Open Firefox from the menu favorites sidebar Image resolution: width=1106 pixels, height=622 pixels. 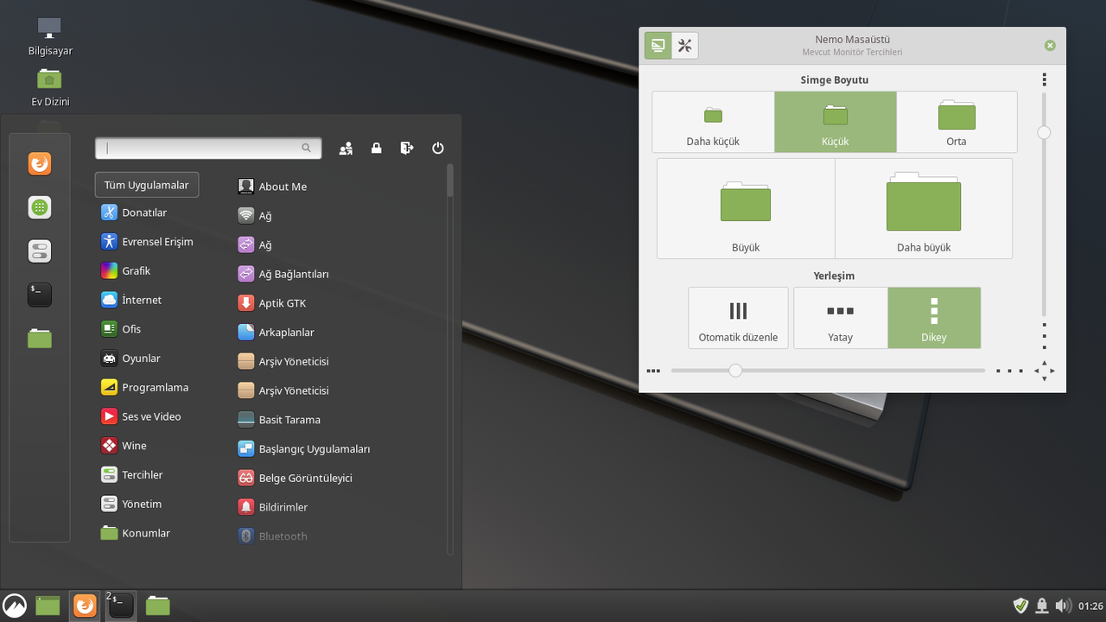pos(40,163)
